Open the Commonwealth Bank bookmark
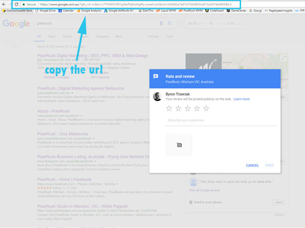This screenshot has height=228, width=305. pyautogui.click(x=17, y=11)
